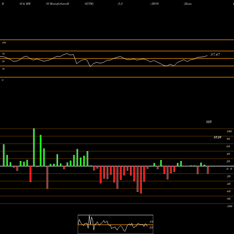Click the '(Zions' header text

[x=188, y=4]
